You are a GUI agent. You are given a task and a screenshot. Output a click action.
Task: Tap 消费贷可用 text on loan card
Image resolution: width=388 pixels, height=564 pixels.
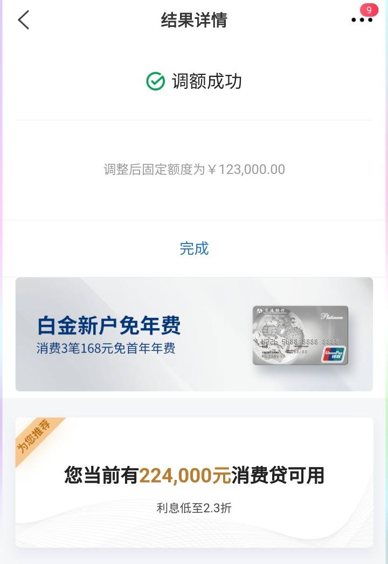tap(278, 475)
